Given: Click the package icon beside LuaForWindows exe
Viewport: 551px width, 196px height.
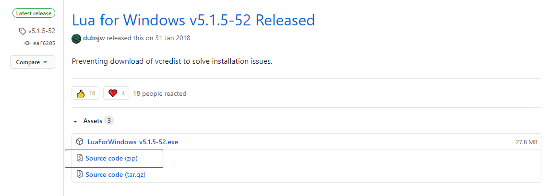Looking at the screenshot, I should [x=80, y=142].
